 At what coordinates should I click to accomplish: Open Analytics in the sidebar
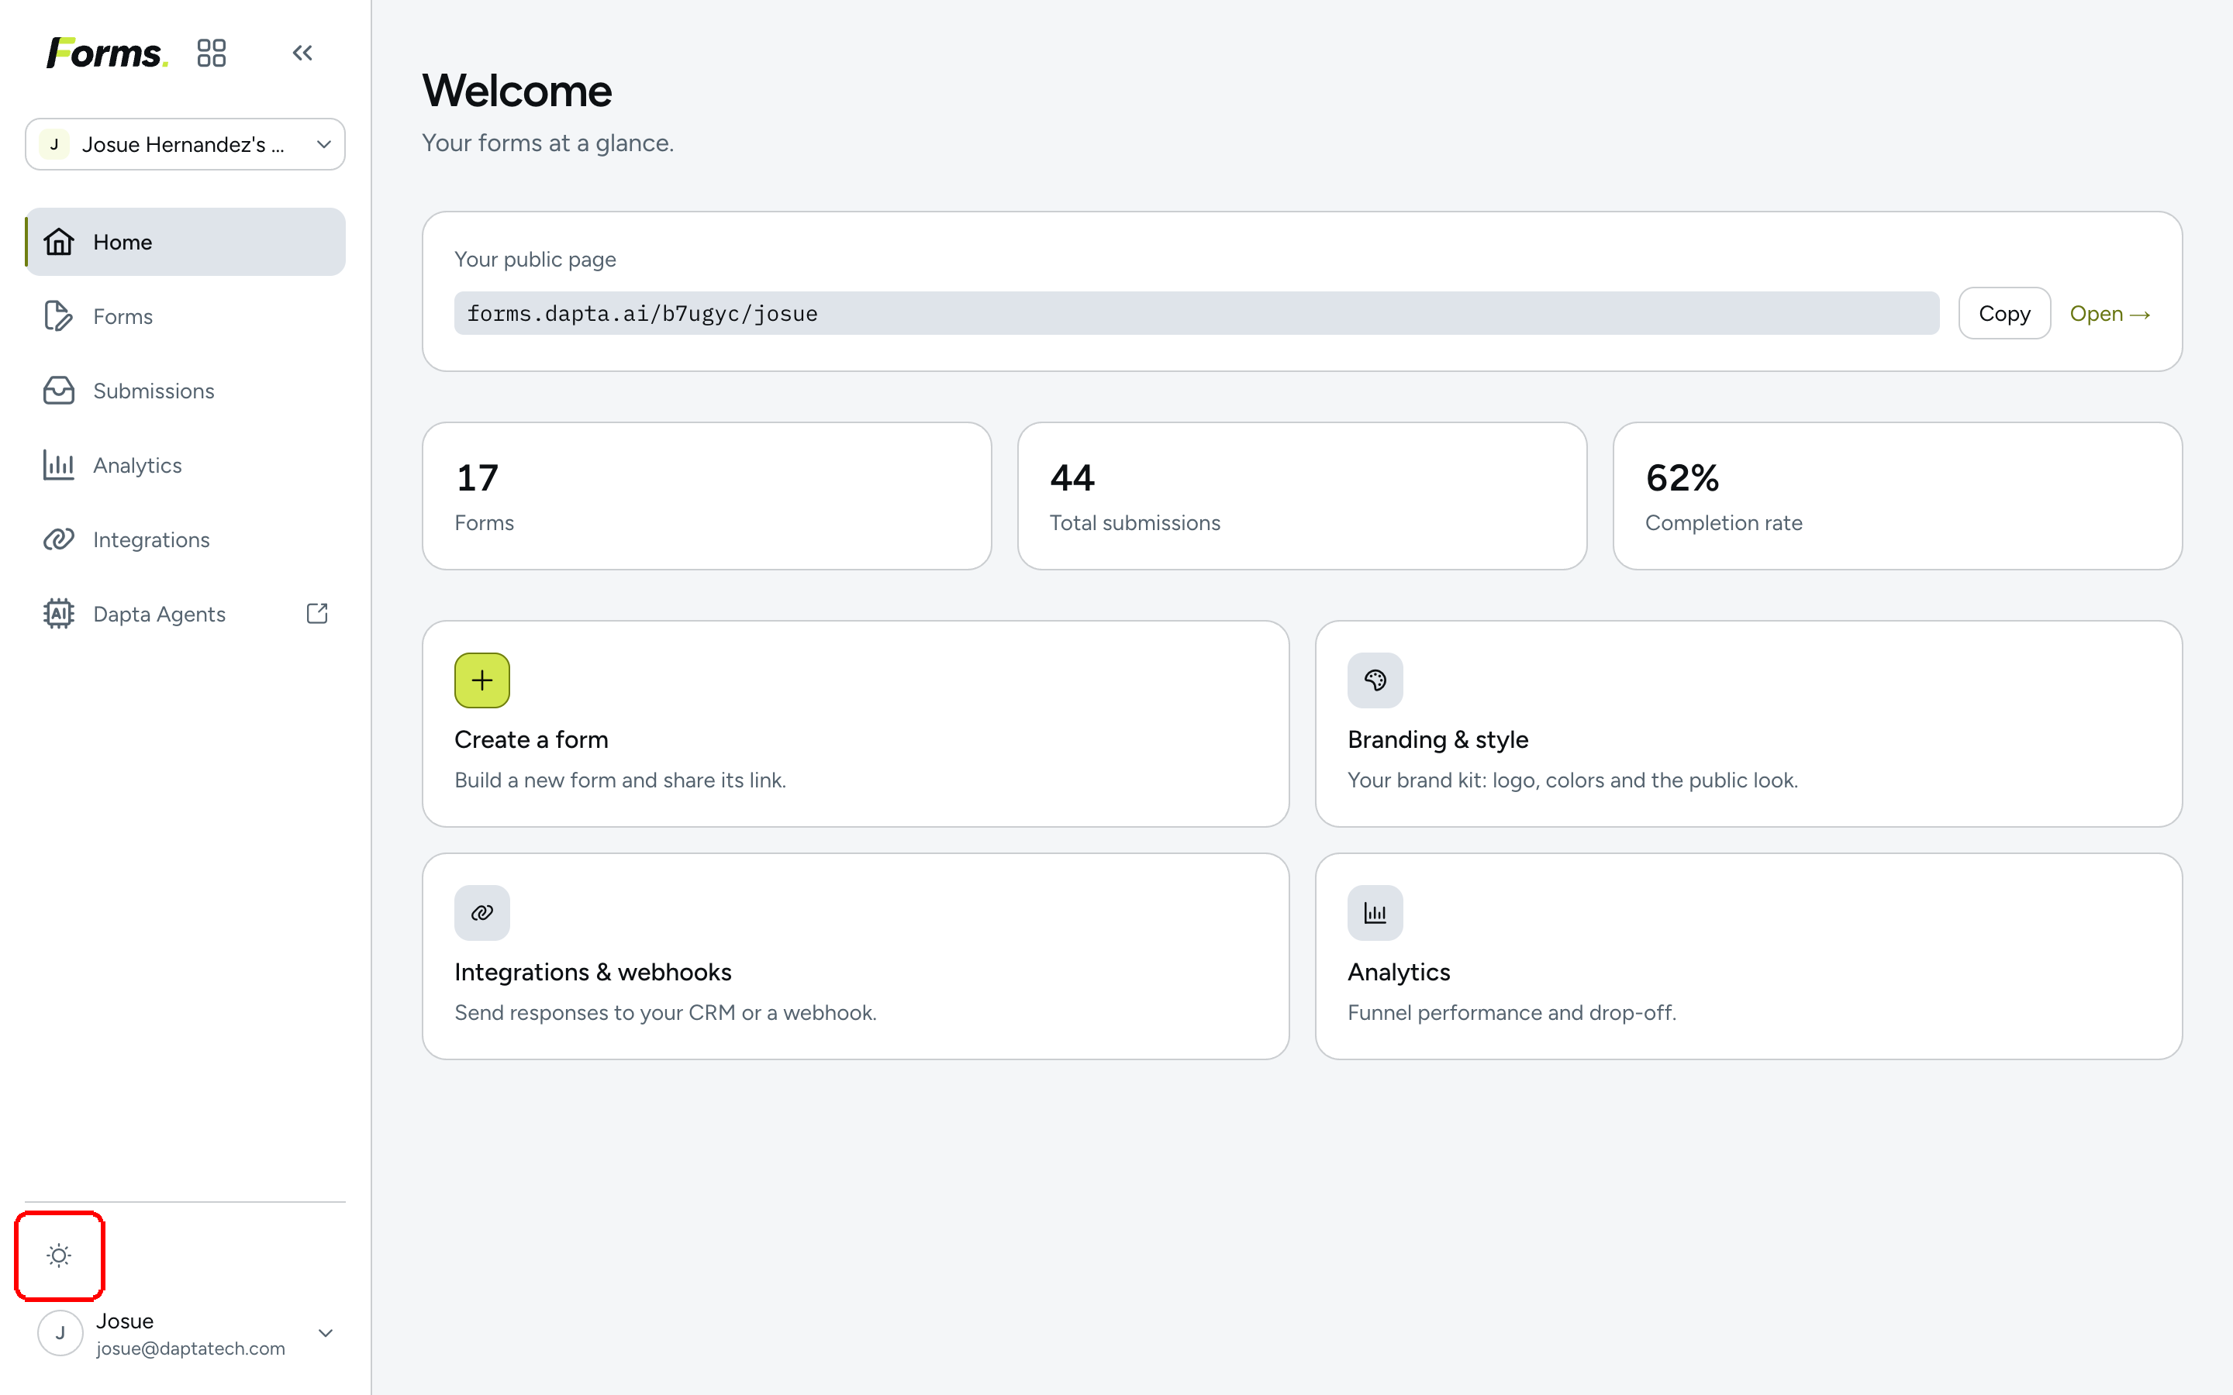(x=185, y=465)
